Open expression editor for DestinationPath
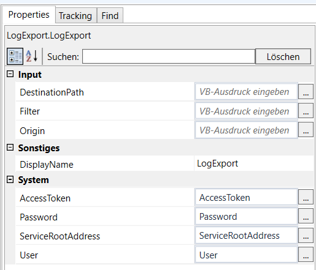The width and height of the screenshot is (316, 270). point(306,92)
